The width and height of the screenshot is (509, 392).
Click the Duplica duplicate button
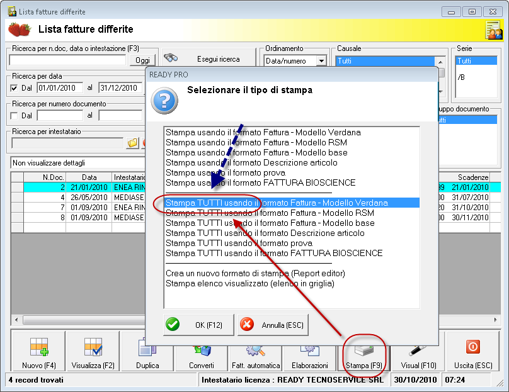click(x=147, y=356)
